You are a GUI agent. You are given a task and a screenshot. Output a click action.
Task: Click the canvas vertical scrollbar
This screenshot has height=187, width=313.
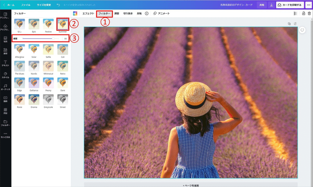click(x=312, y=102)
